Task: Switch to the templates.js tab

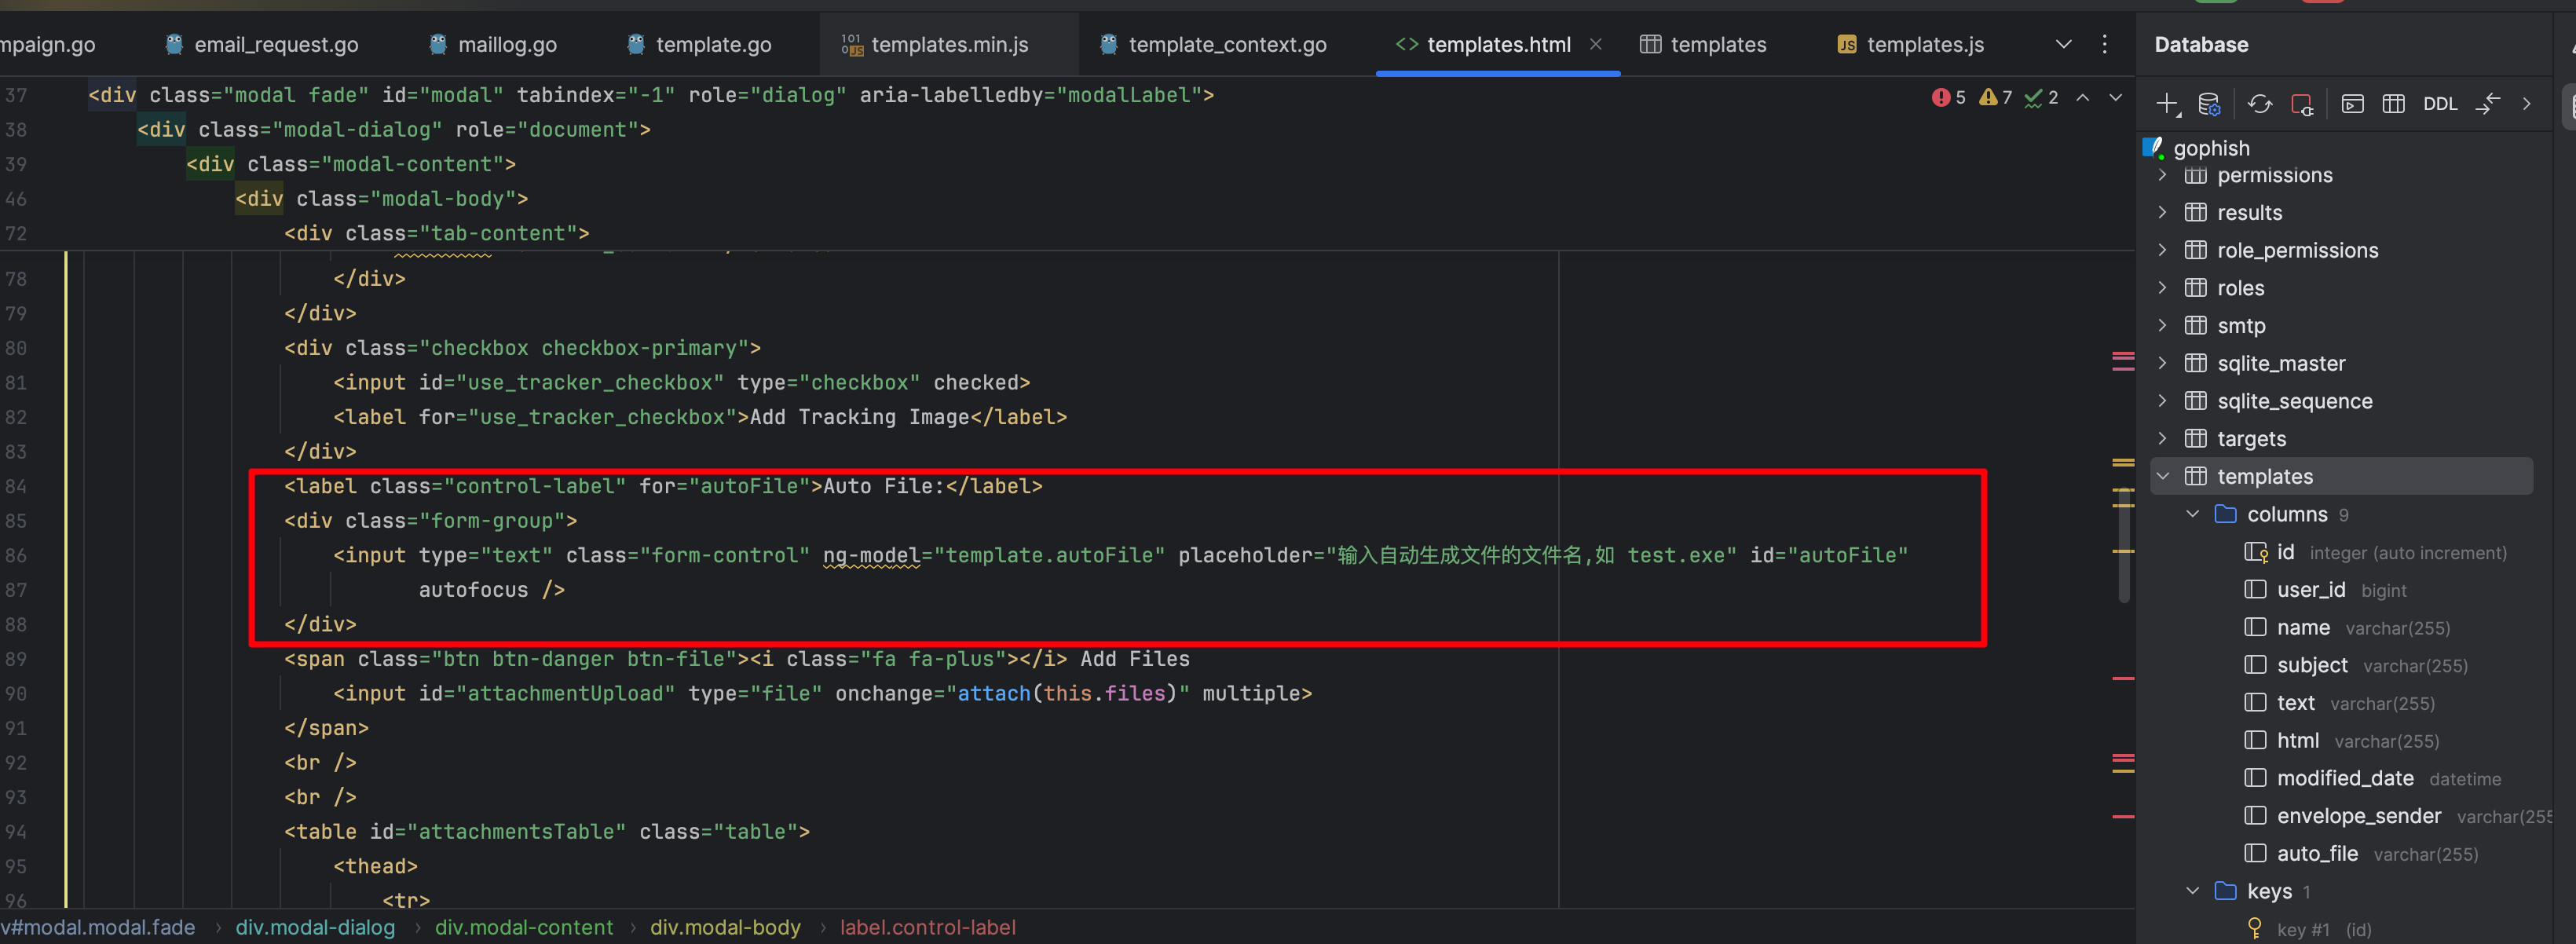Action: click(x=1911, y=44)
